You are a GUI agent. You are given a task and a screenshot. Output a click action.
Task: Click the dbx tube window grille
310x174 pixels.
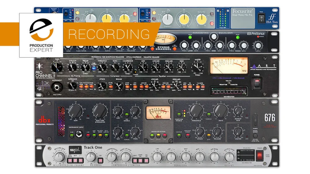[x=61, y=121]
